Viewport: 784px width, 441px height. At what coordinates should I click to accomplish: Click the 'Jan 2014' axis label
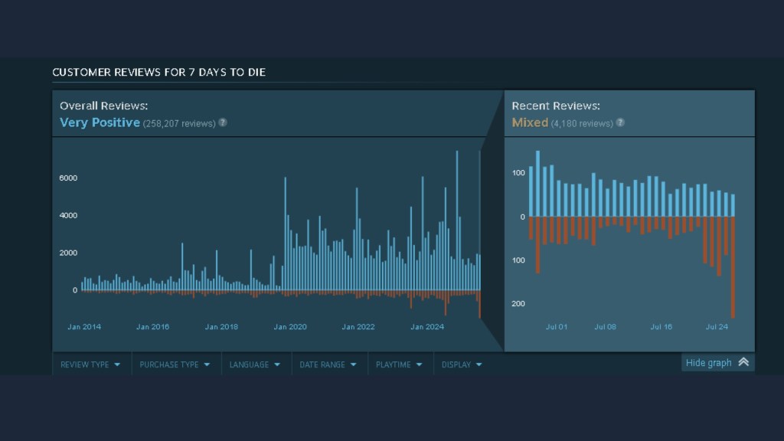[x=84, y=326]
